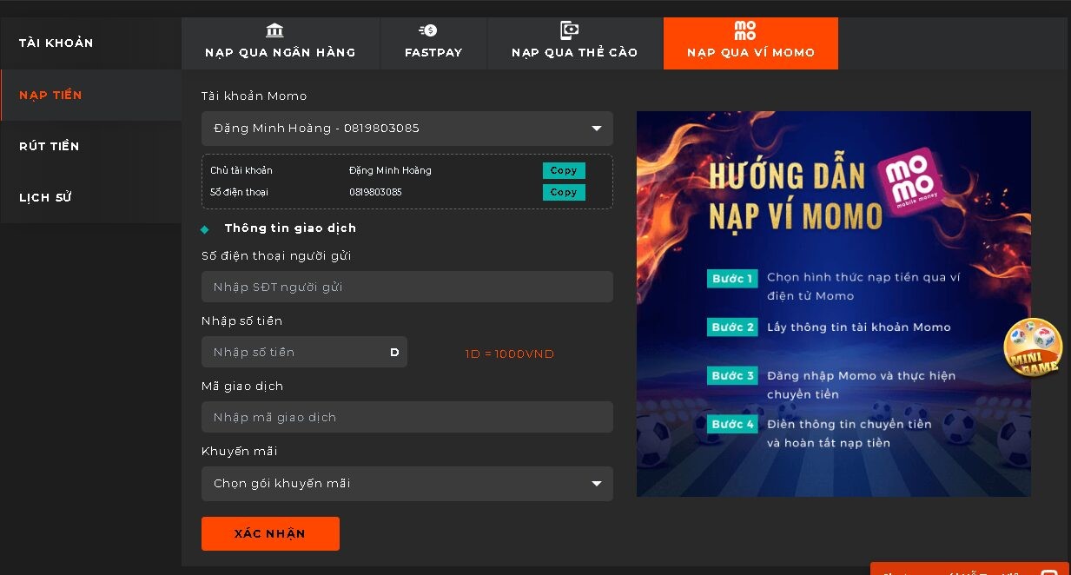Click the Khuyến mãi label
This screenshot has width=1071, height=575.
(240, 452)
